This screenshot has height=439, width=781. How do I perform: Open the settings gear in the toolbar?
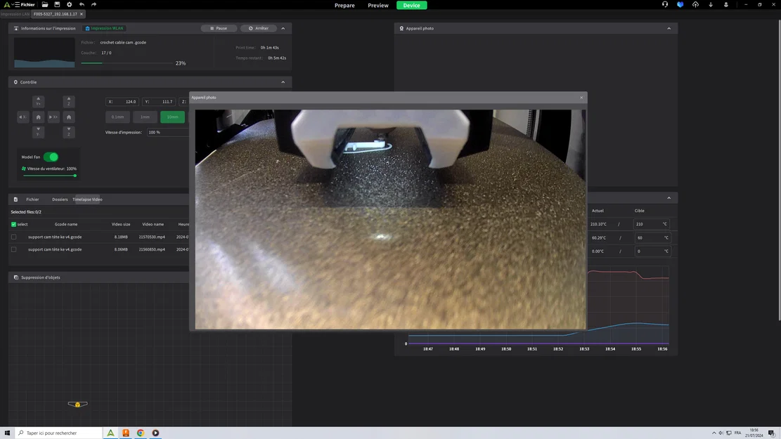point(69,5)
